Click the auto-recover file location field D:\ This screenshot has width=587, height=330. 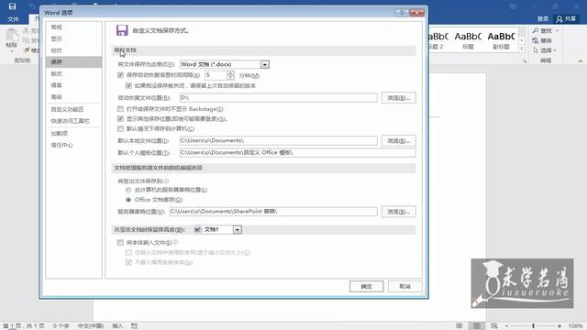pos(279,98)
